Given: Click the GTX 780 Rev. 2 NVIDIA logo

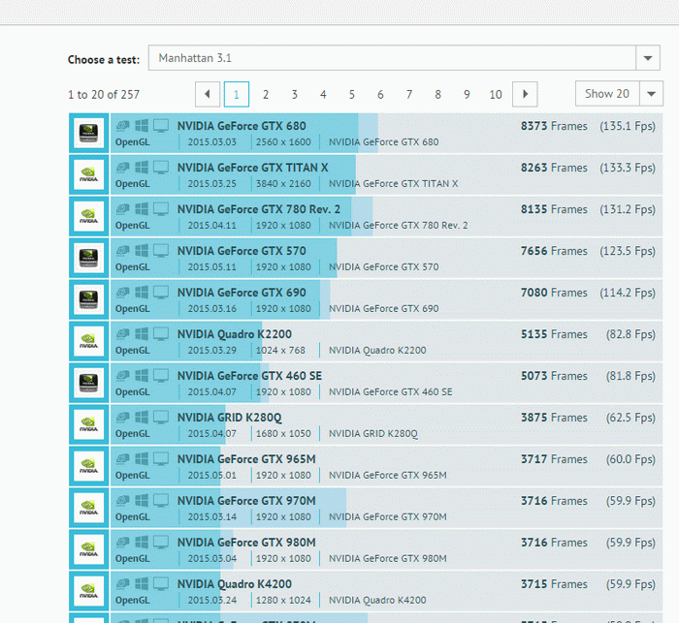Looking at the screenshot, I should [x=89, y=216].
